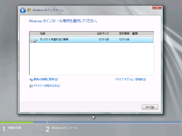Screen dimensions: 182x136
Task: Click the installation location heading text
Action: click(63, 21)
